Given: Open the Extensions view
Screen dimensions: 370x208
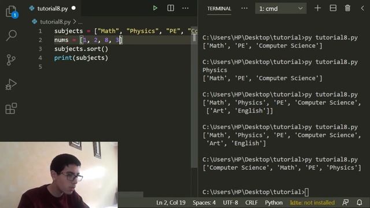Looking at the screenshot, I should click(x=11, y=109).
